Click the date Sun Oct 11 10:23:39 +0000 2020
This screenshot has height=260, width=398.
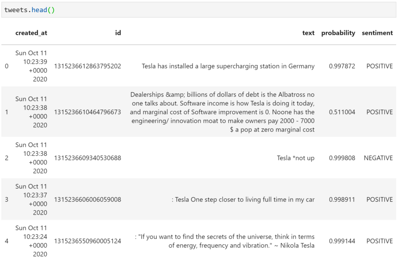pyautogui.click(x=31, y=66)
